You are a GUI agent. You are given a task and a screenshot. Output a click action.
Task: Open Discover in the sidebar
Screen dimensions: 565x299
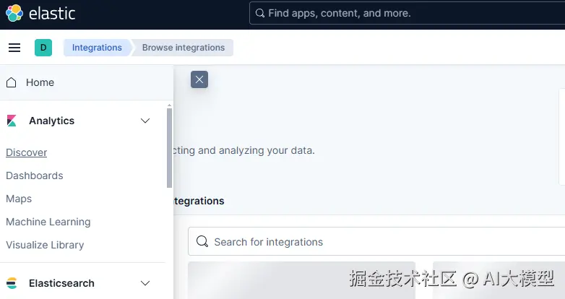pyautogui.click(x=27, y=152)
